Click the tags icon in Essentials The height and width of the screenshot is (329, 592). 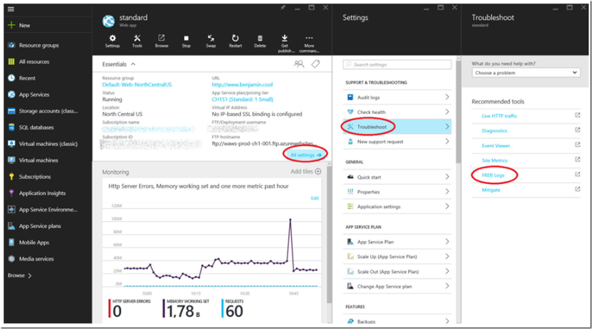(316, 64)
